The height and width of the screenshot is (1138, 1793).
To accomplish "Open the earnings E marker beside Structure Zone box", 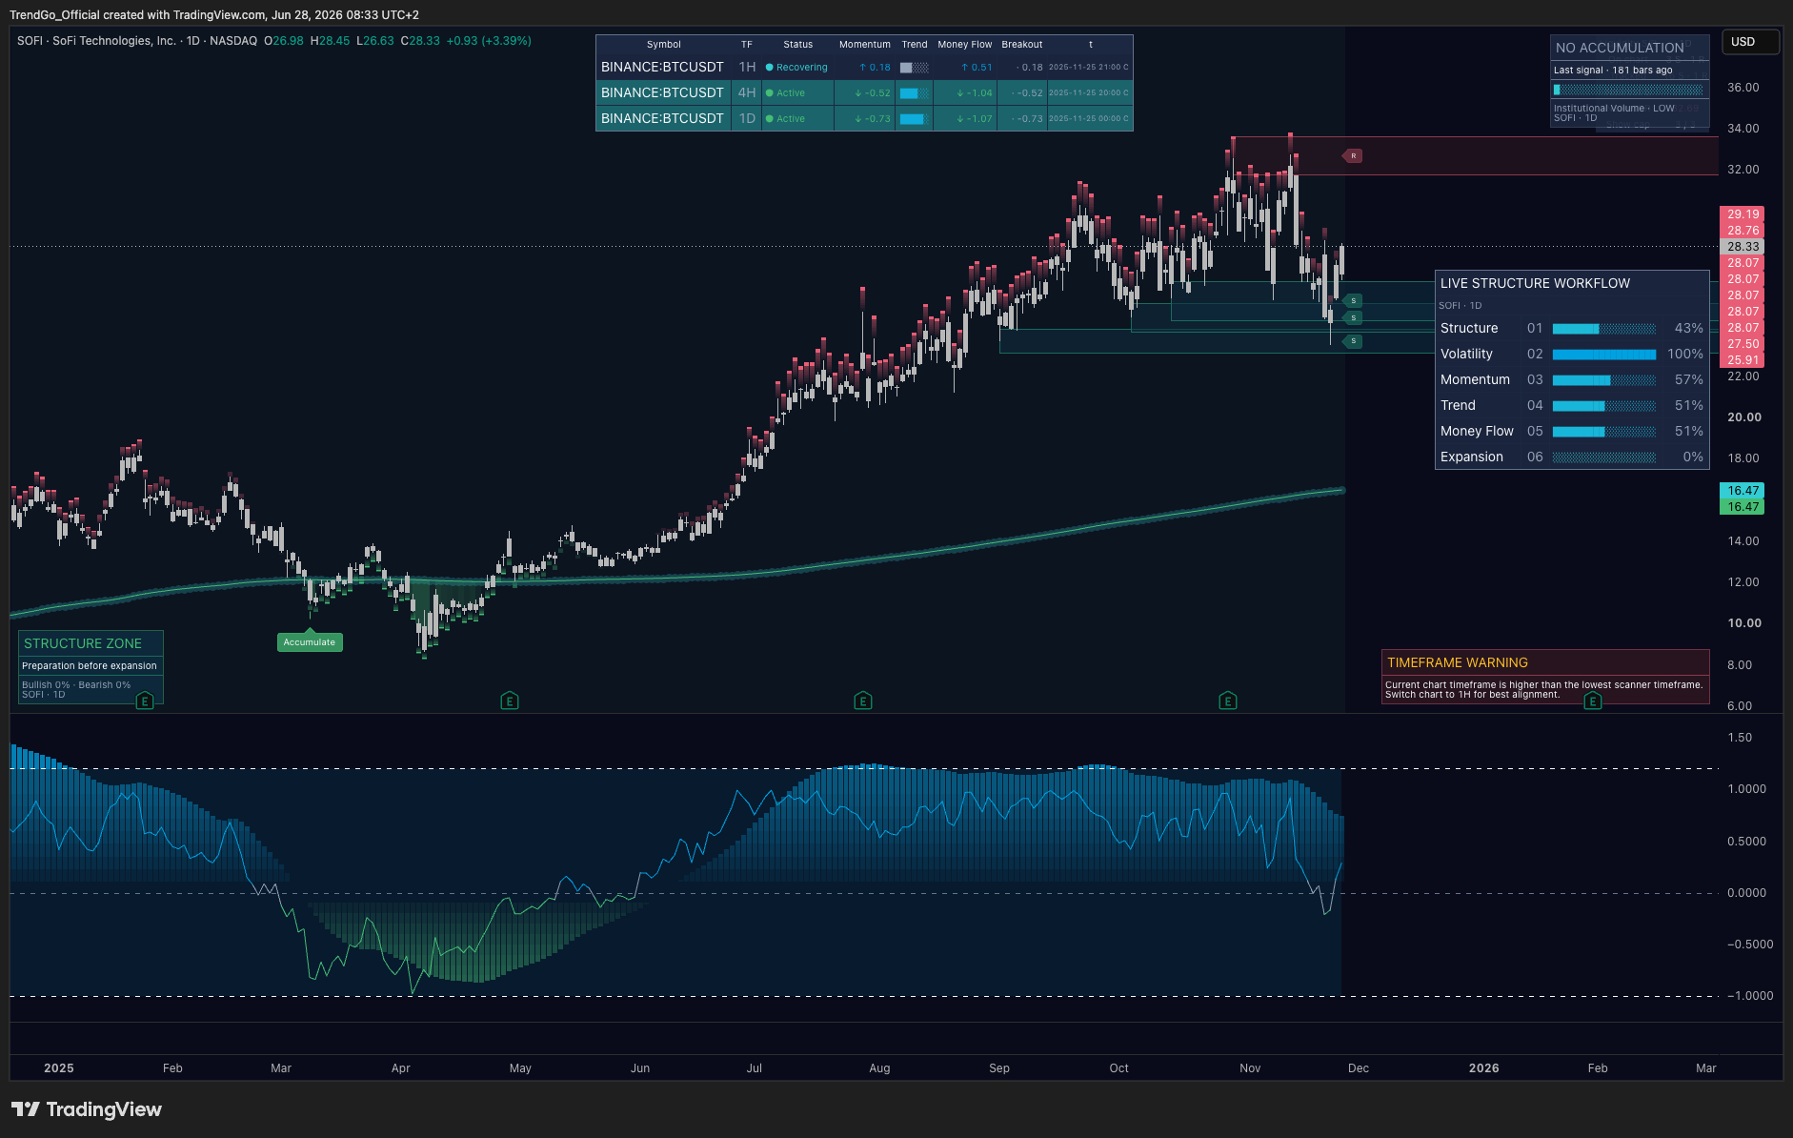I will click(145, 701).
